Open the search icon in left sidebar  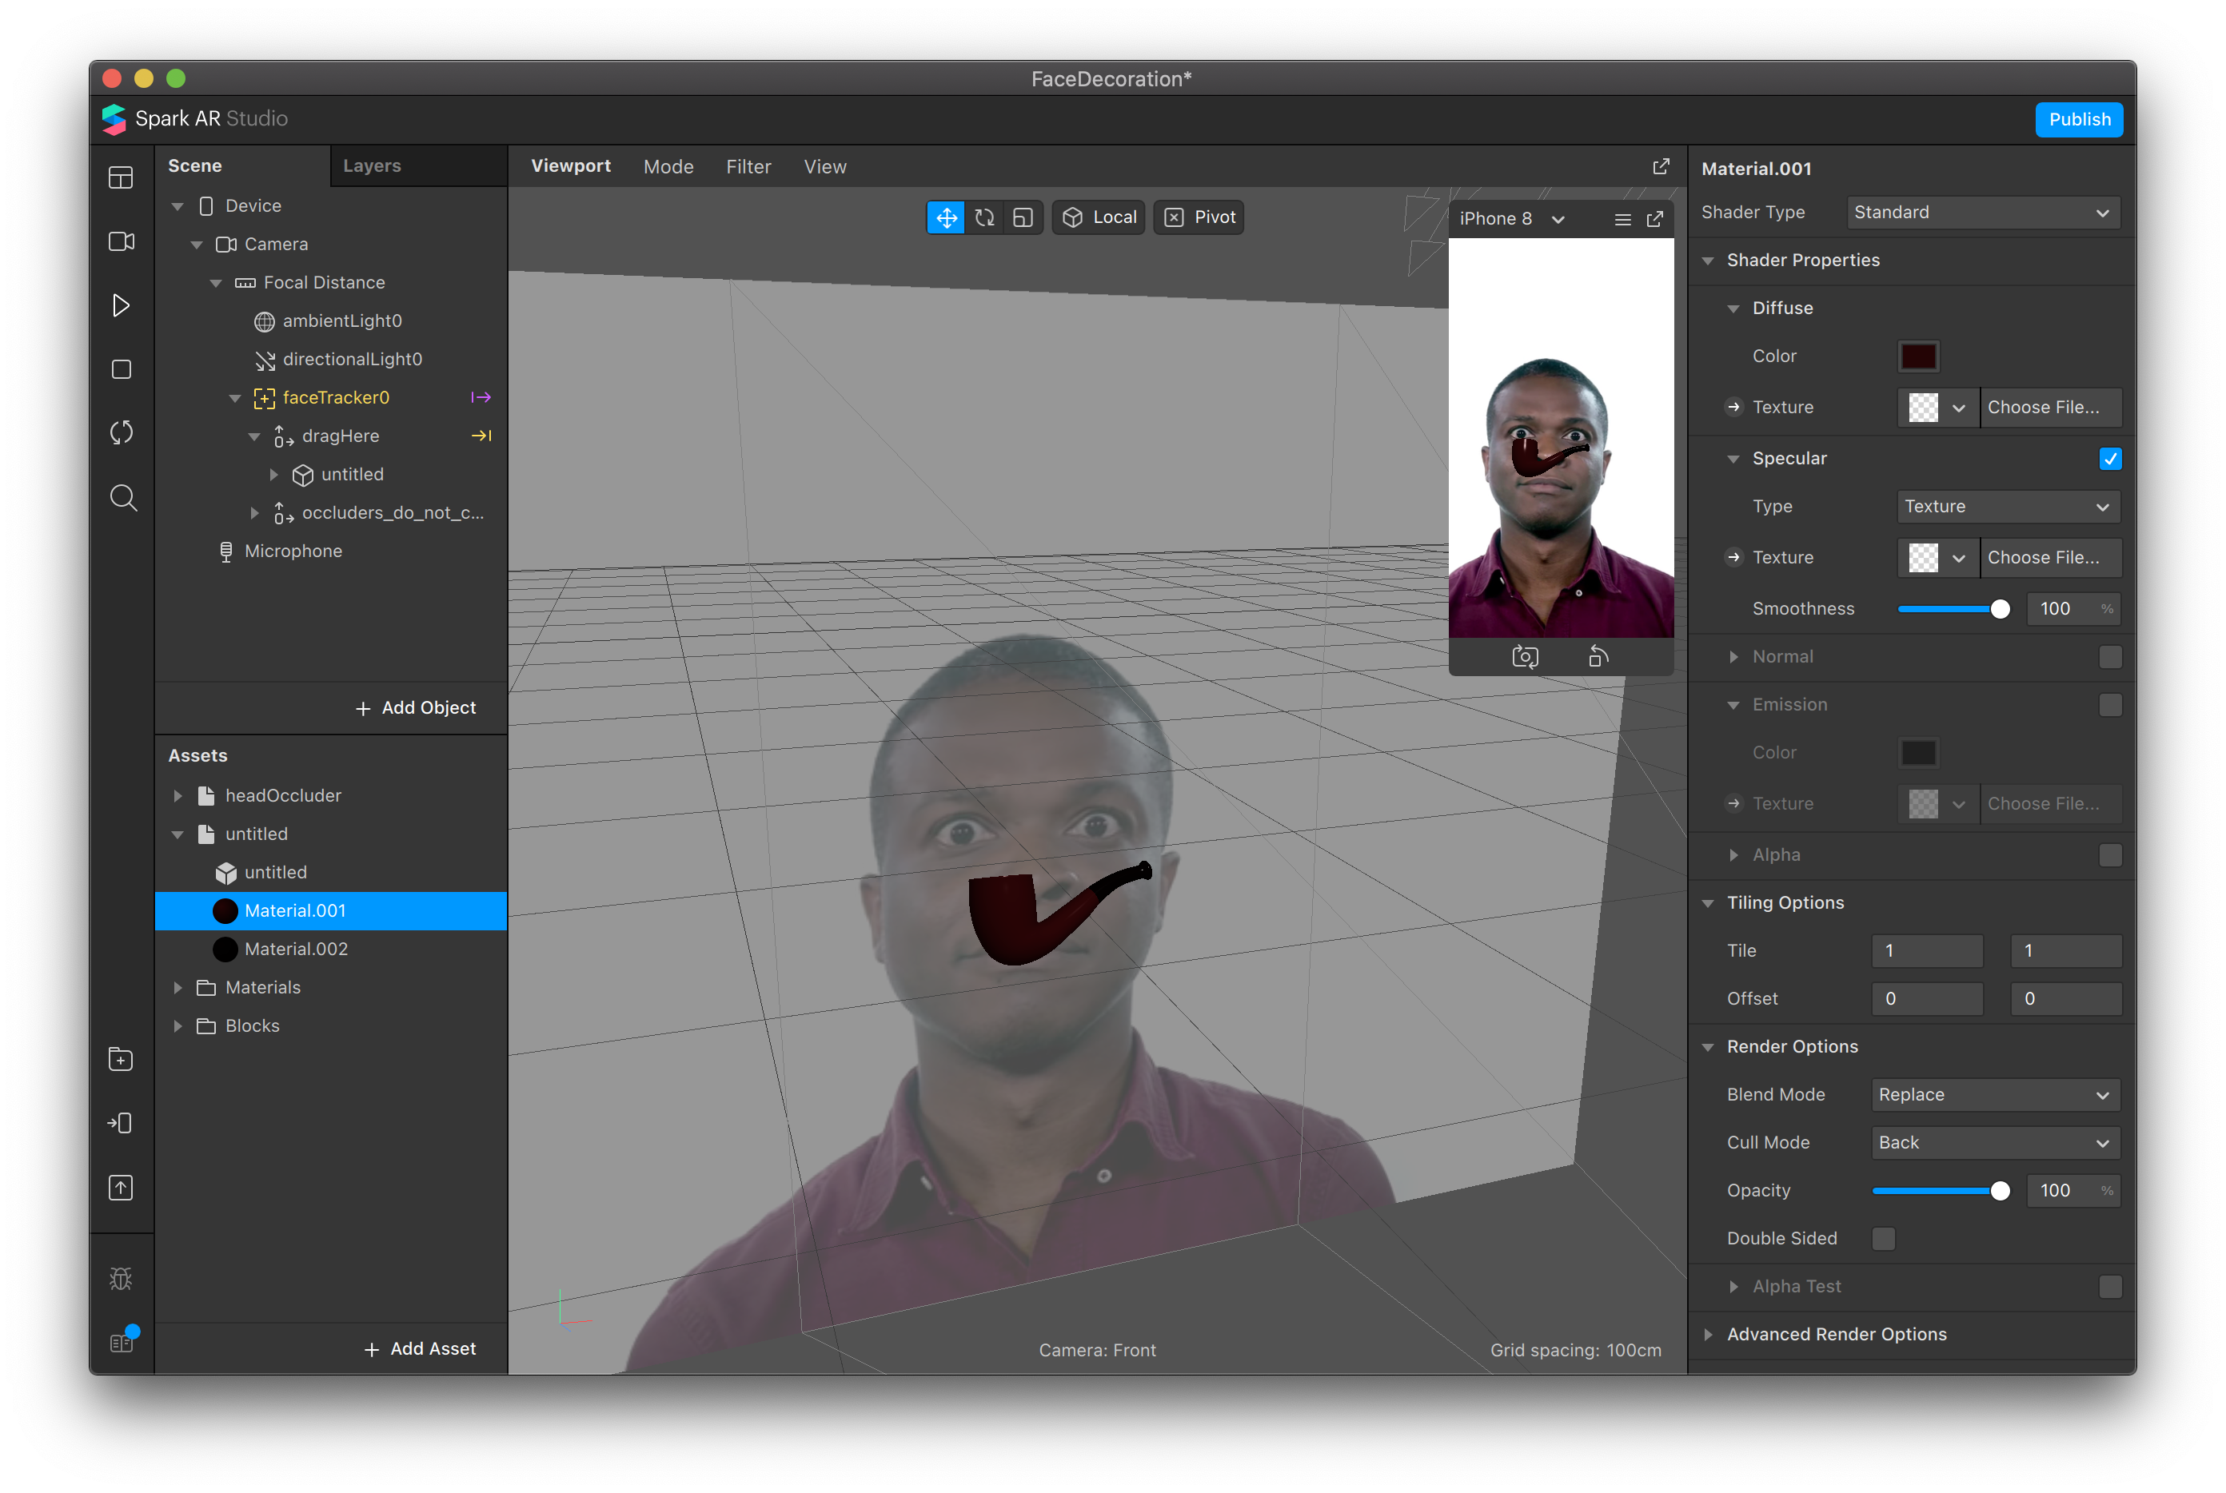tap(122, 497)
